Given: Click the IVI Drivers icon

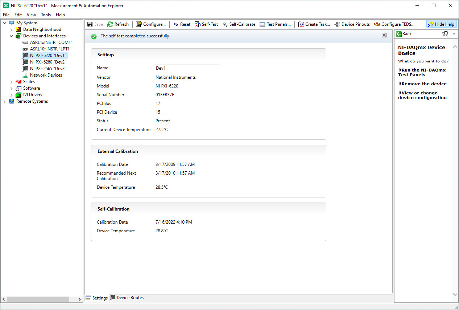Looking at the screenshot, I should (18, 95).
